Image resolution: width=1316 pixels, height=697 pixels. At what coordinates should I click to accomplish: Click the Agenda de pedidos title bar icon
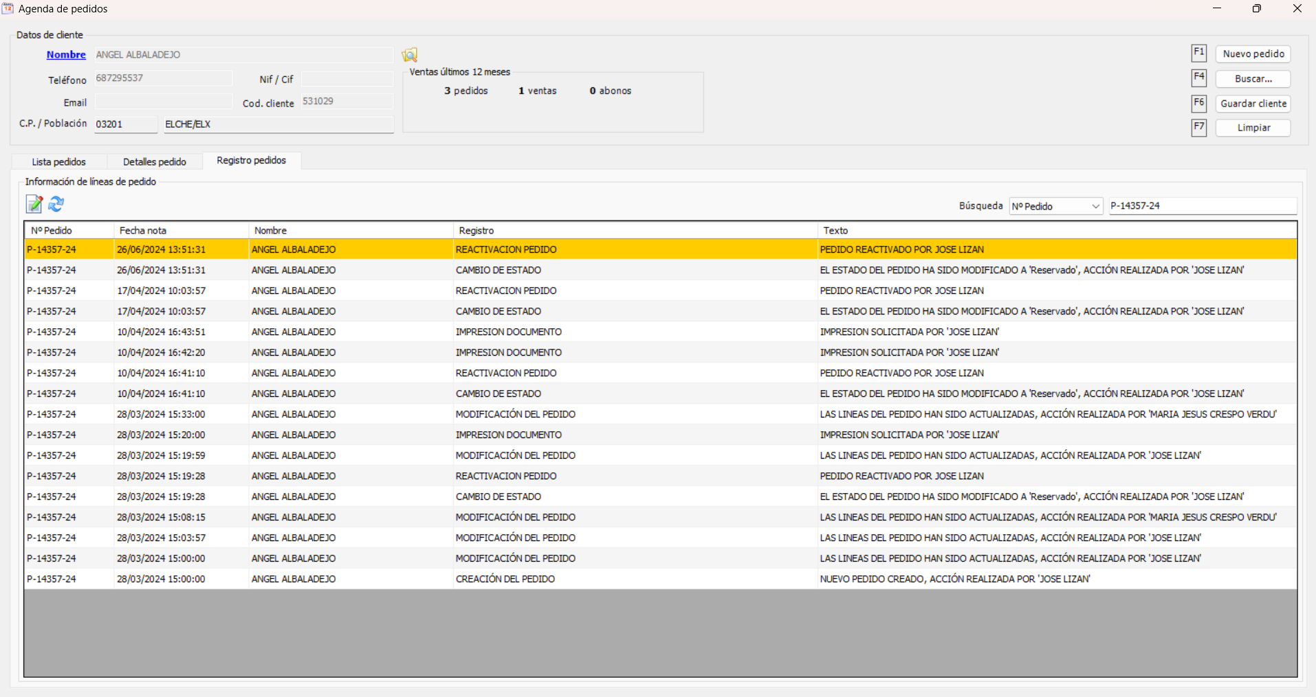tap(8, 8)
